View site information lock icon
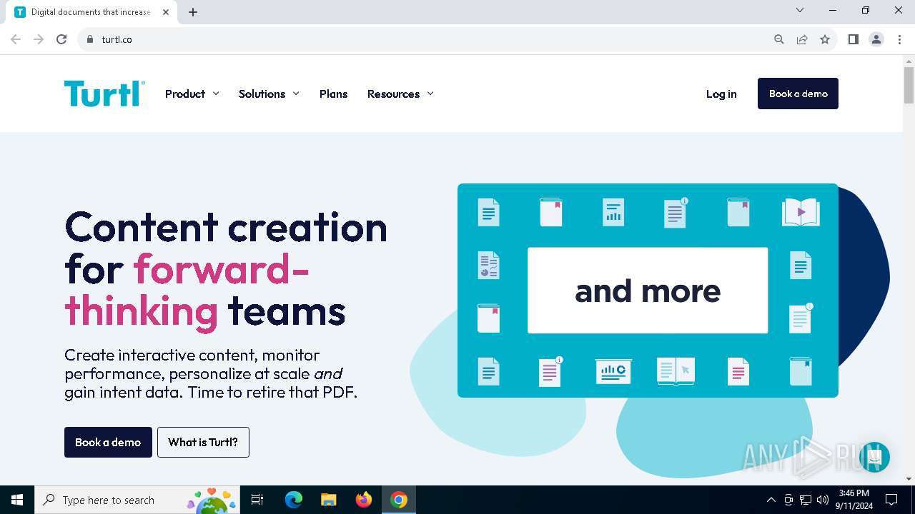 coord(89,39)
